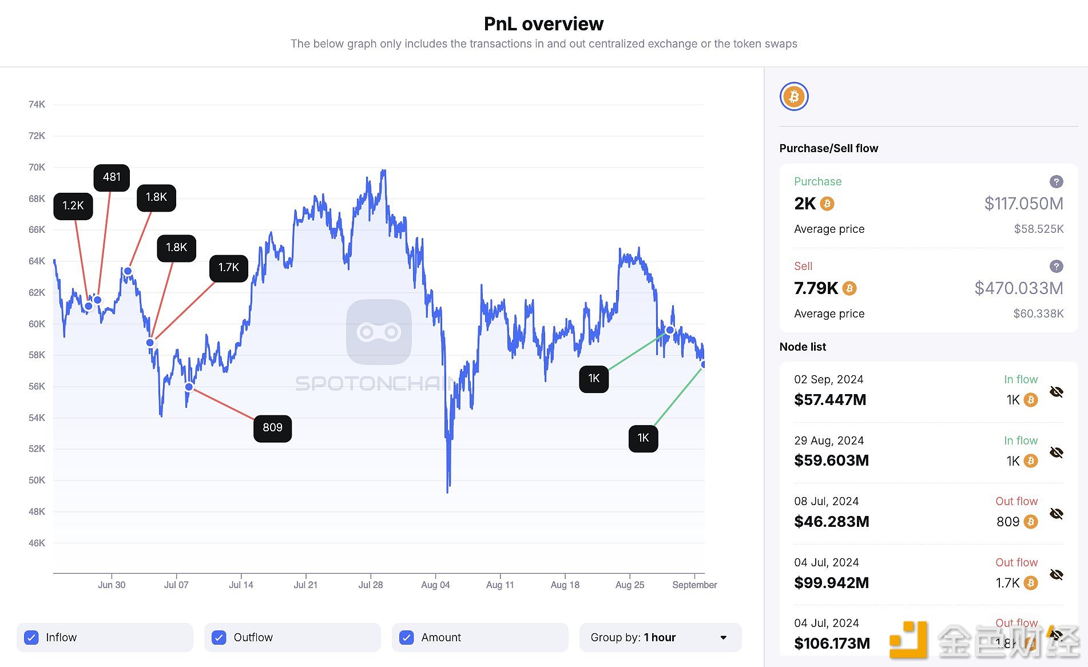Uncheck the Outflow checkbox
The height and width of the screenshot is (667, 1088).
219,637
